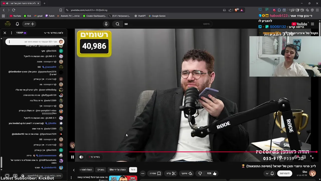Click the chat scrollbar thumb
The width and height of the screenshot is (321, 181).
tap(1, 163)
